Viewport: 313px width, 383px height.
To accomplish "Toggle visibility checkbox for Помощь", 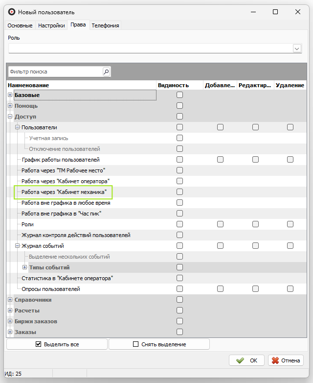I will click(179, 106).
